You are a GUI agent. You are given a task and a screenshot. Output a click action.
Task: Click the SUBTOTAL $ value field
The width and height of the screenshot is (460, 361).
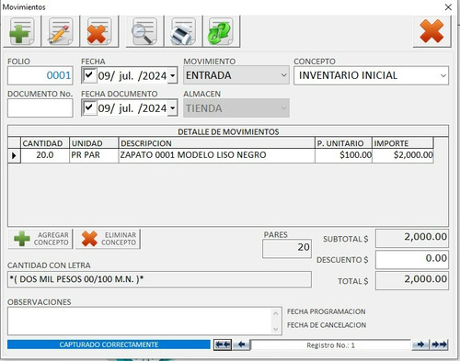[x=412, y=238]
